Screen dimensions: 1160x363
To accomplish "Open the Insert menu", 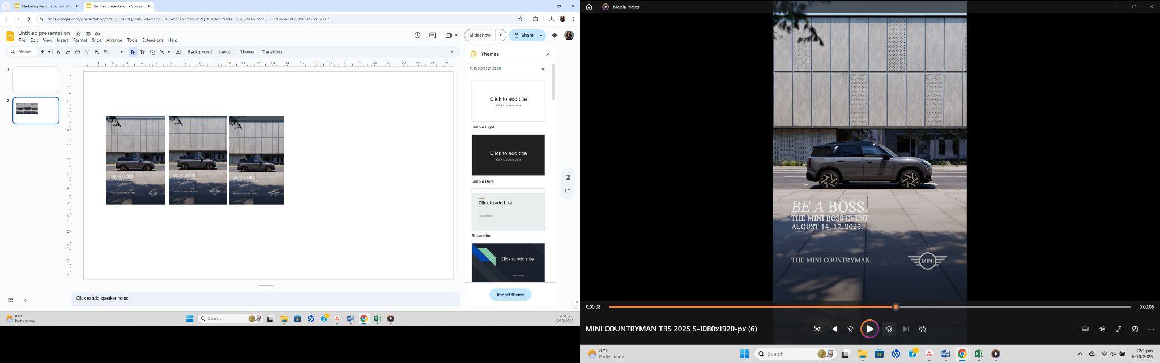I will (x=62, y=40).
